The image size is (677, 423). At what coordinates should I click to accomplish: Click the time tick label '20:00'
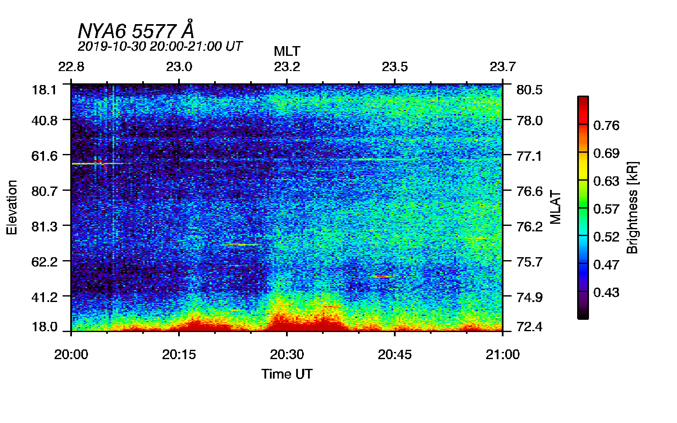click(71, 354)
